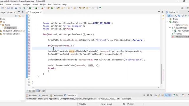The image size is (189, 106).
Task: Select Referenced Libraries in Package Explorer
Action: (10, 34)
